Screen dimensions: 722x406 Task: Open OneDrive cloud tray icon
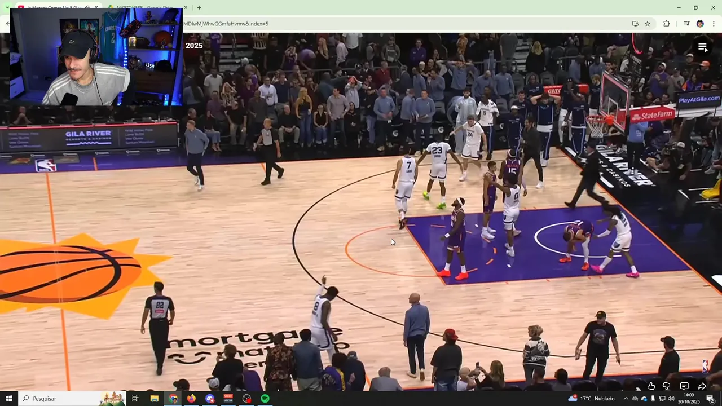tap(644, 399)
